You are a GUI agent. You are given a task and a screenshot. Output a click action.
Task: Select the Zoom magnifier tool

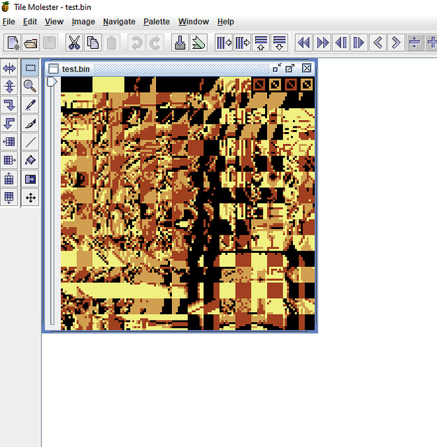tap(30, 87)
